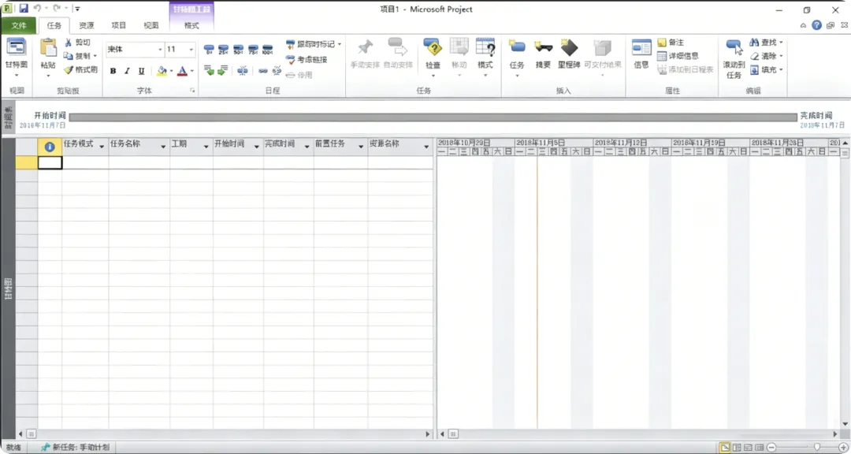Open the font size 11 combo box
Viewport: 851px width, 454px height.
point(180,50)
